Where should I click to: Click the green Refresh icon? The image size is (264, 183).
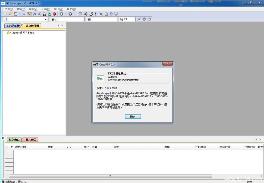point(49,14)
